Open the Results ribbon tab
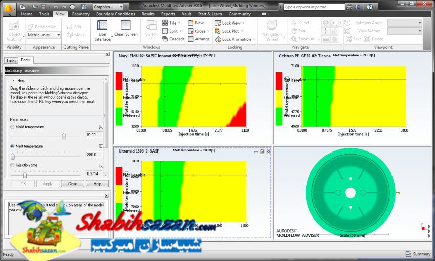This screenshot has height=261, width=435. (x=148, y=14)
